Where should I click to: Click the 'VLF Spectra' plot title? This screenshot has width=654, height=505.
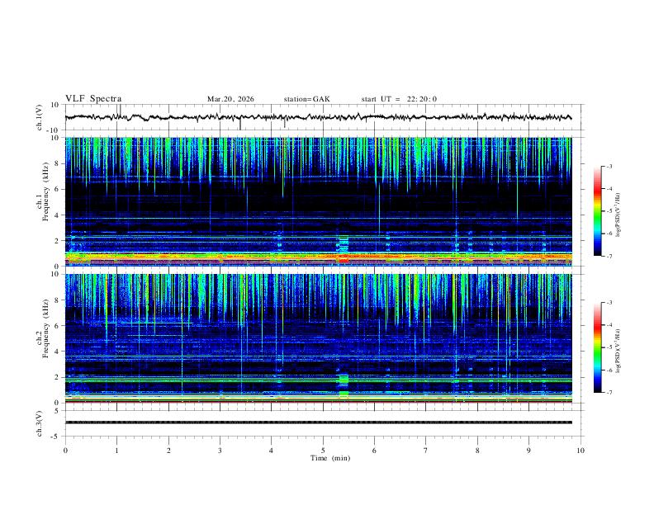pos(93,99)
